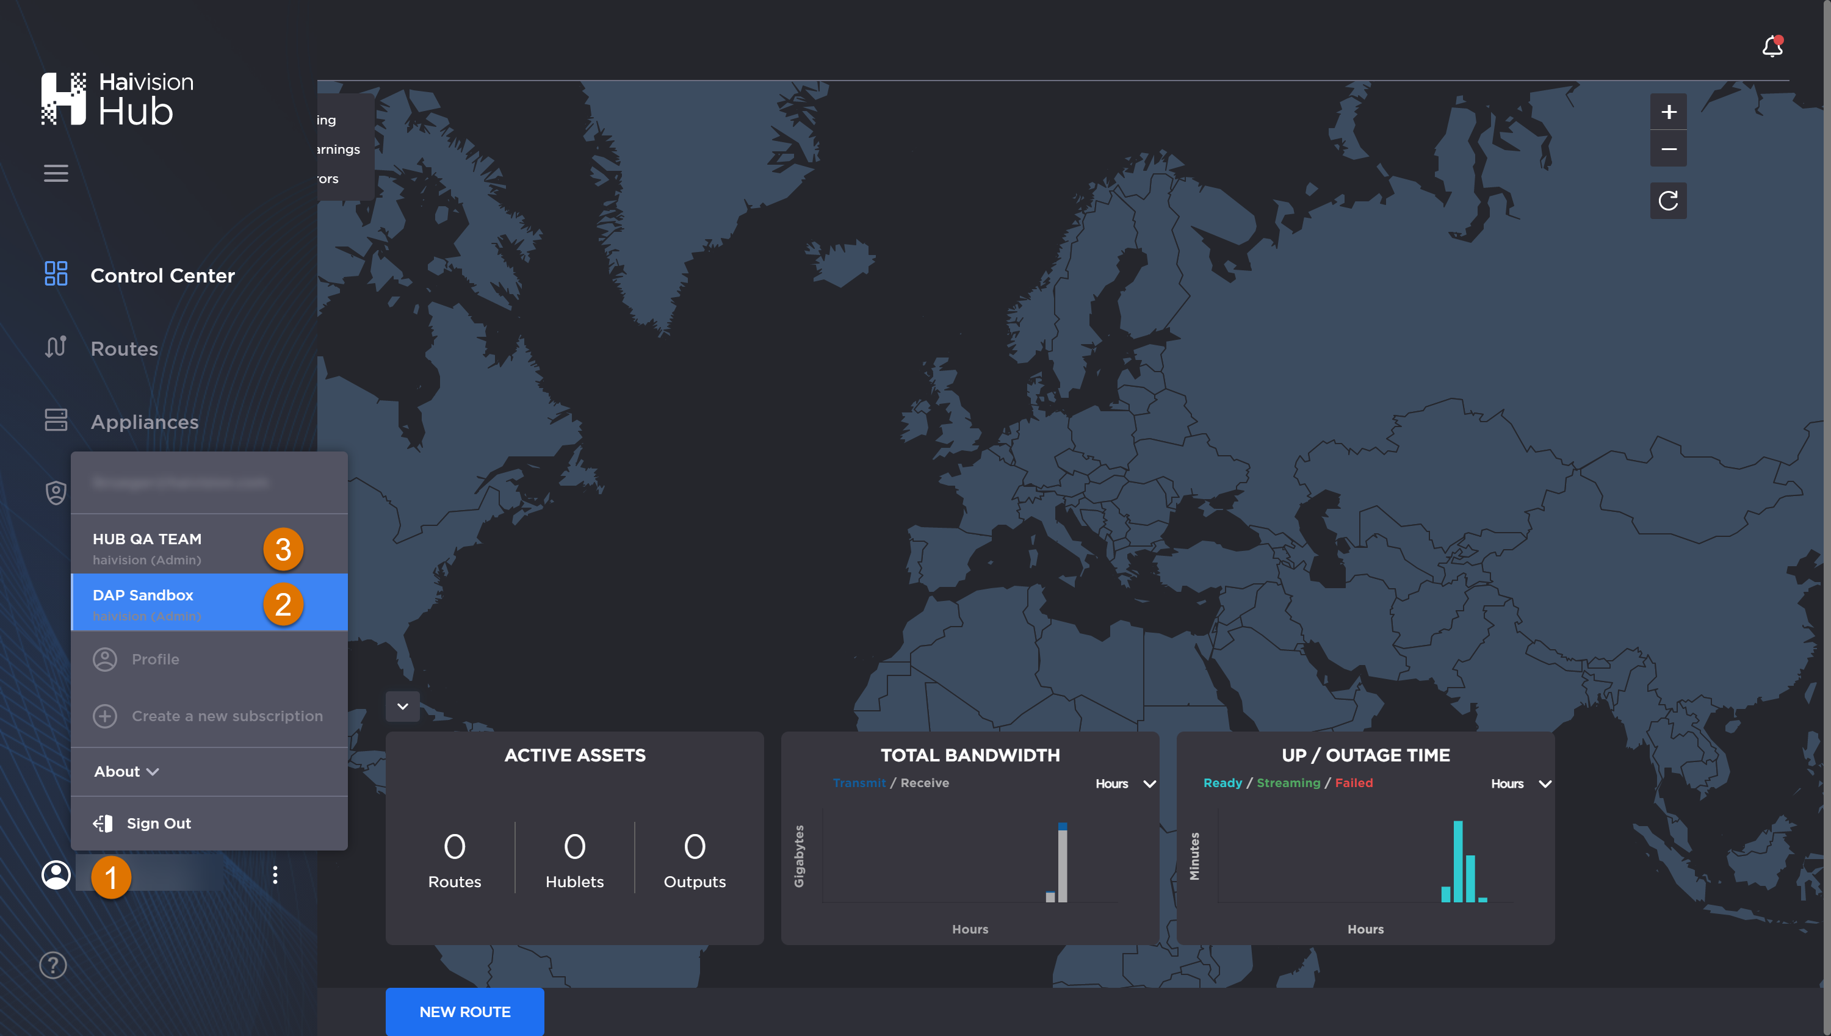Open the Help question mark icon
This screenshot has width=1831, height=1036.
tap(52, 965)
